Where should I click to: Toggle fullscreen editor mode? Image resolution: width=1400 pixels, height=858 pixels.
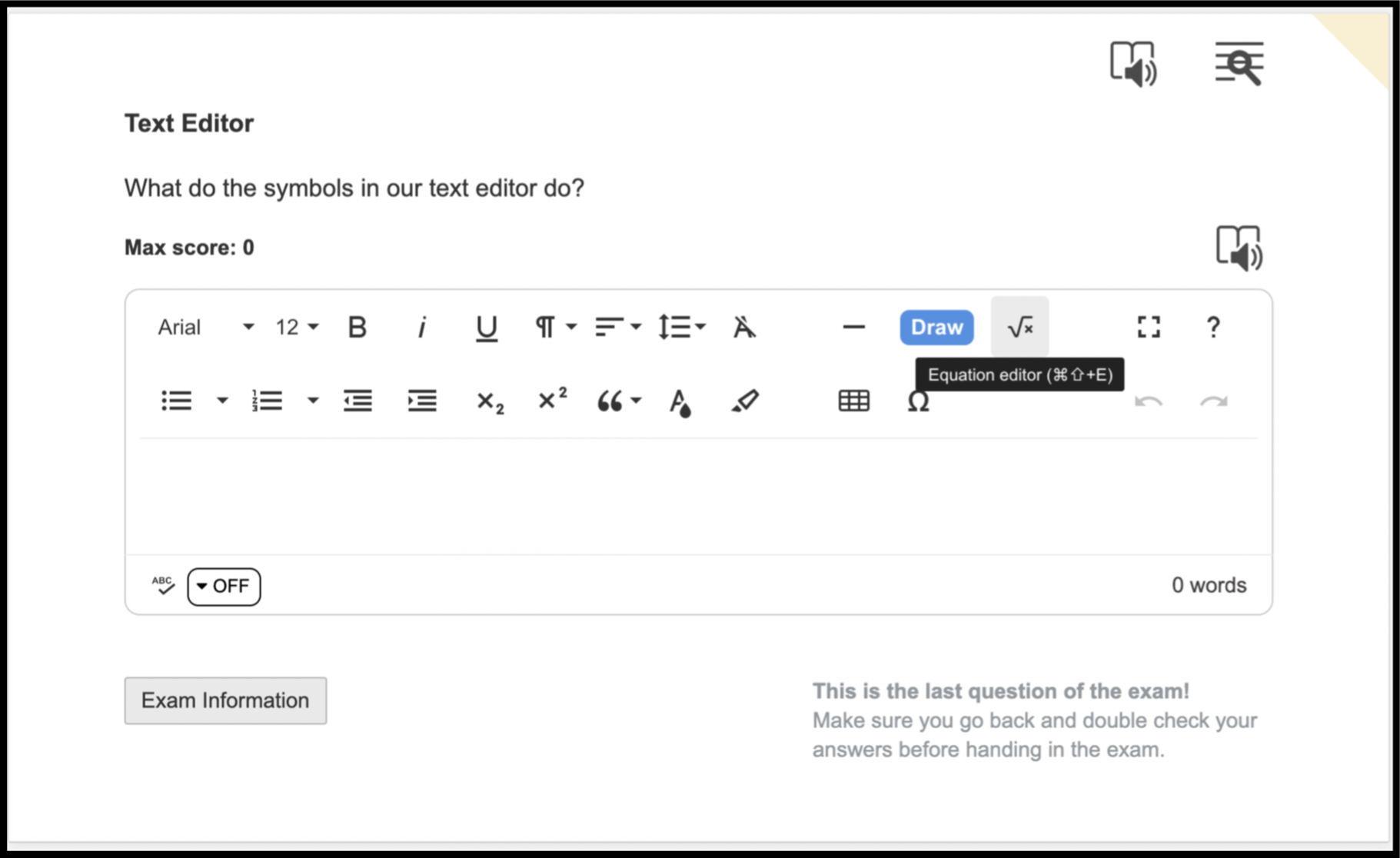point(1149,328)
